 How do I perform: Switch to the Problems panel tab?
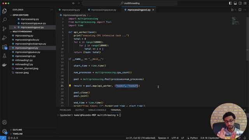(x=65, y=110)
